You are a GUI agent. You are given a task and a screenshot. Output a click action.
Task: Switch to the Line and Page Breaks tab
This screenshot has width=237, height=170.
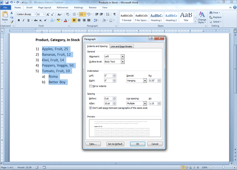click(x=121, y=46)
